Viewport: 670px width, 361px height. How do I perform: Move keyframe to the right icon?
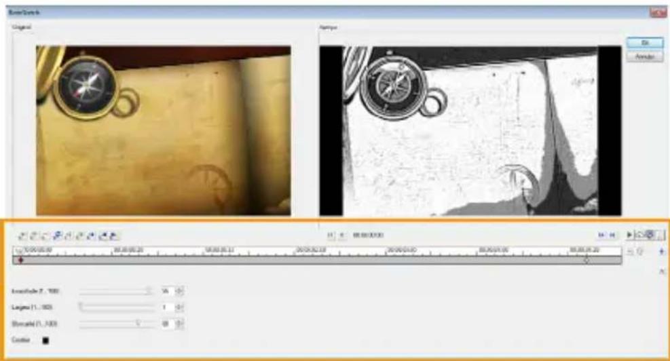(x=79, y=235)
